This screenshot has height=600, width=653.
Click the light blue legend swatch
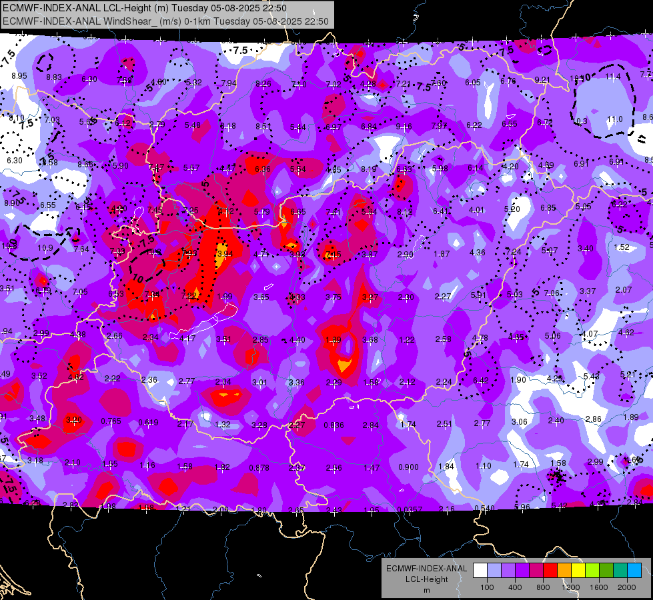click(494, 571)
